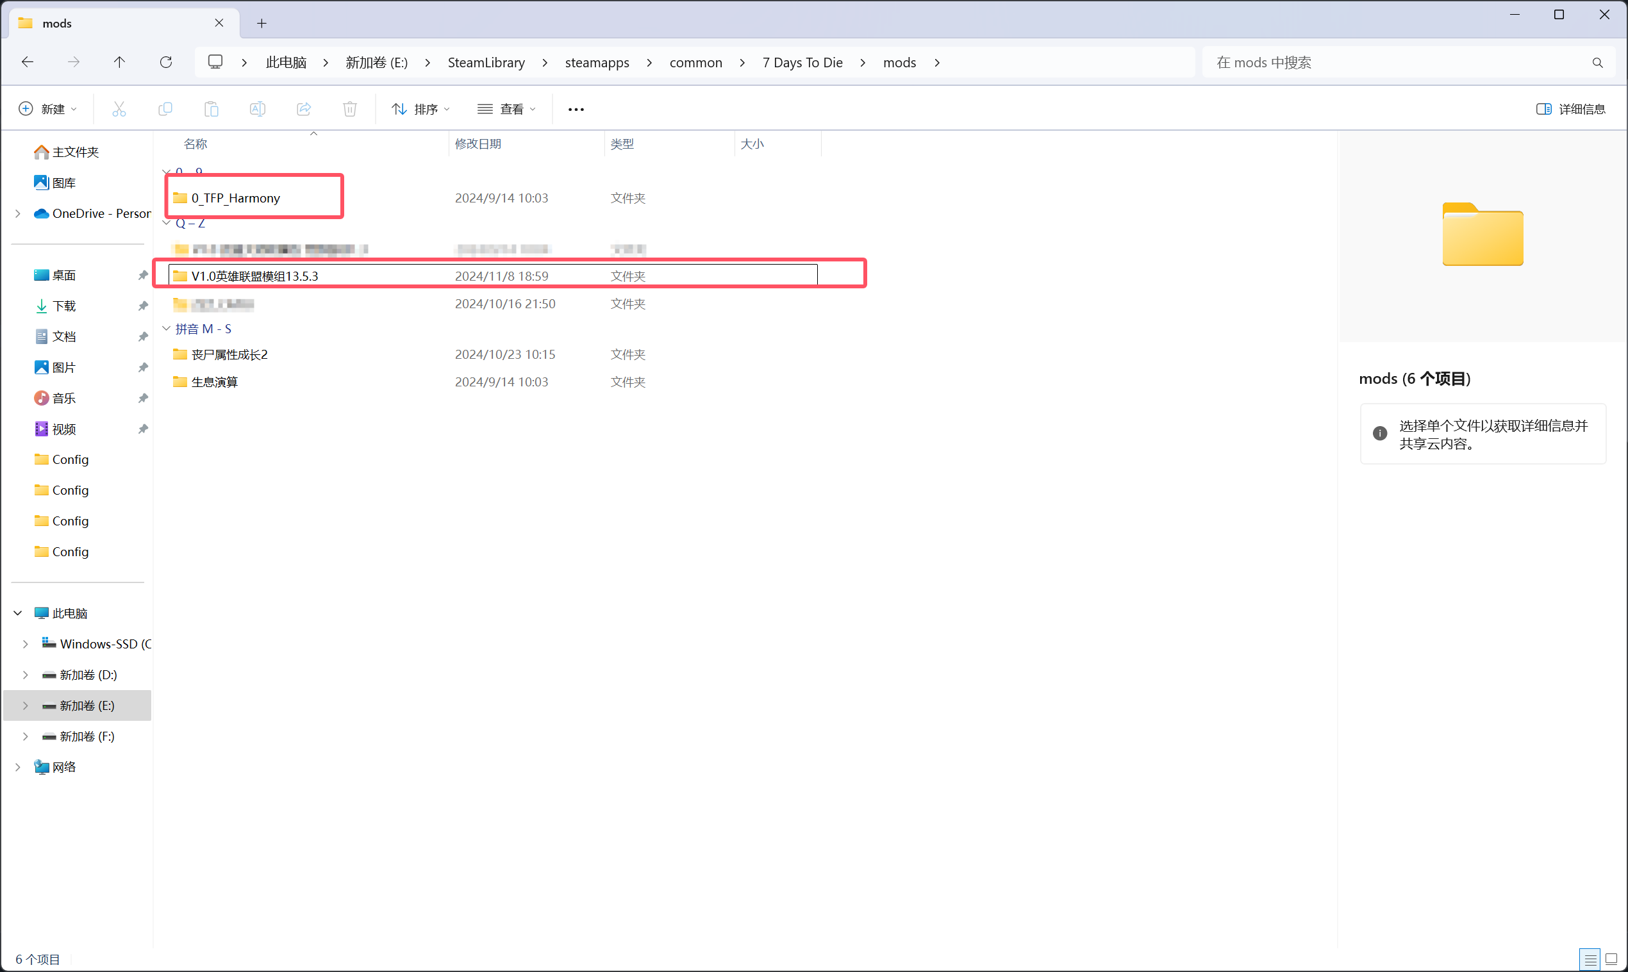1628x972 pixels.
Task: Open 下载 in quick access
Action: [54, 306]
